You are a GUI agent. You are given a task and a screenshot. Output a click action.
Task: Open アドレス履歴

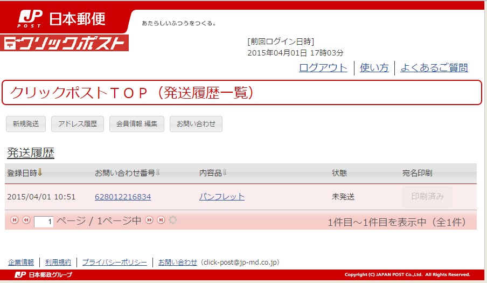(x=78, y=124)
